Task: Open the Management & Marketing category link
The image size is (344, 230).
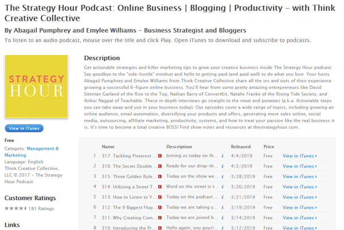Action: click(32, 152)
